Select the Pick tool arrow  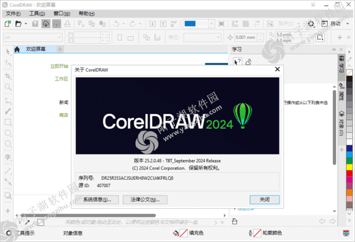[8, 52]
